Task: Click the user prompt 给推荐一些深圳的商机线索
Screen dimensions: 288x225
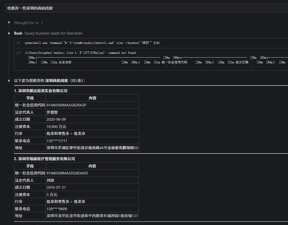Action: (x=30, y=8)
